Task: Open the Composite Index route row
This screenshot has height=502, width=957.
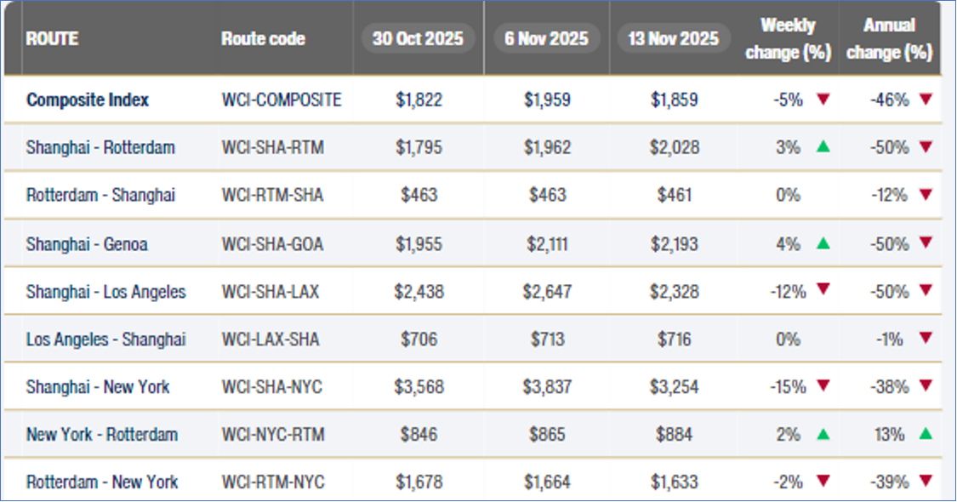Action: click(x=88, y=100)
